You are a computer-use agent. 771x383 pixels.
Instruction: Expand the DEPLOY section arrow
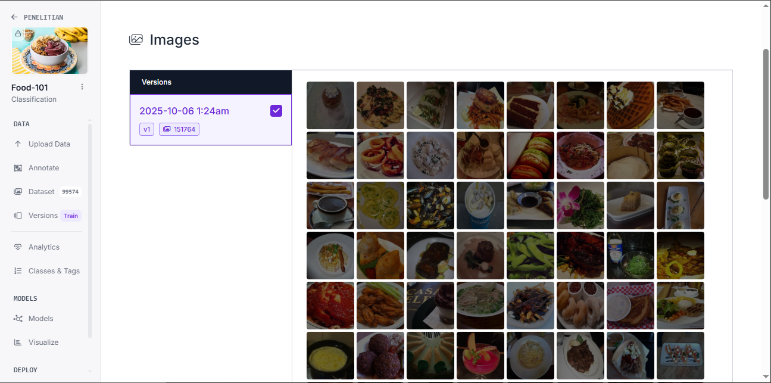coord(90,370)
